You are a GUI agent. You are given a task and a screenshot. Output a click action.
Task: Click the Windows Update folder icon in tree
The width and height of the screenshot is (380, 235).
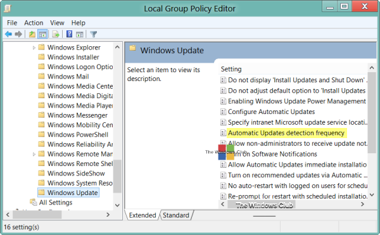pos(41,193)
